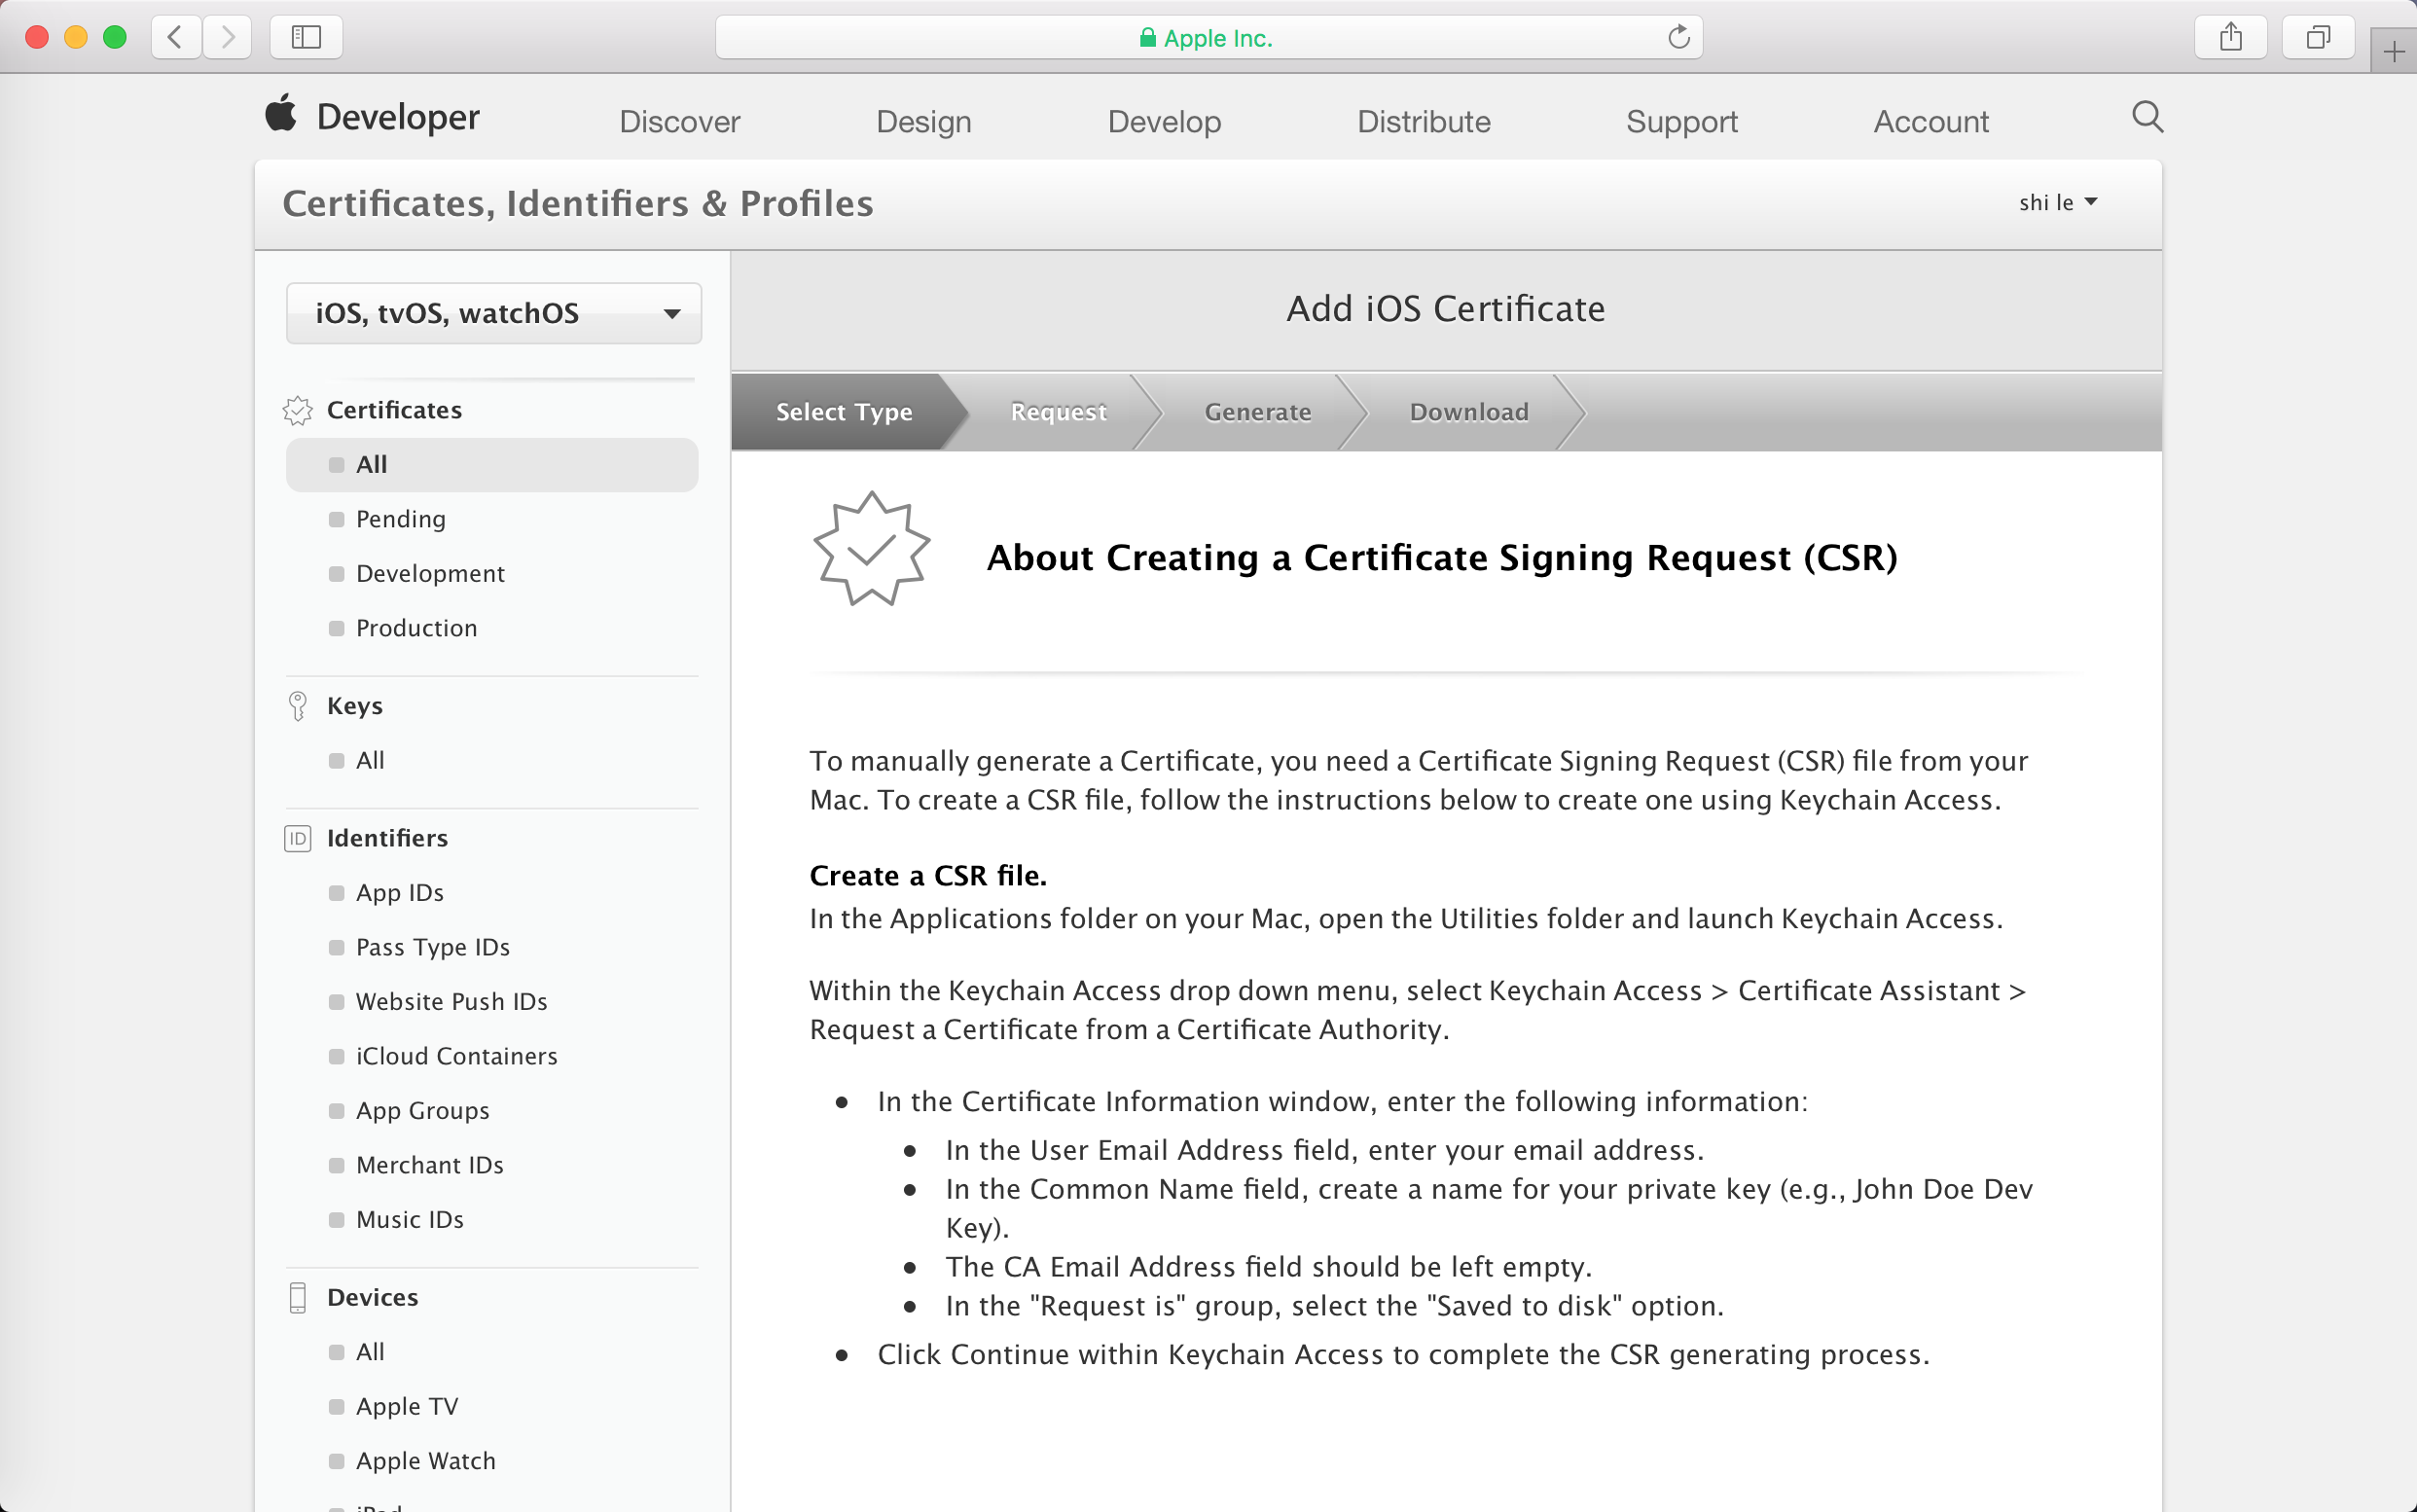Image resolution: width=2417 pixels, height=1512 pixels.
Task: Show Apple Watch devices
Action: (425, 1461)
